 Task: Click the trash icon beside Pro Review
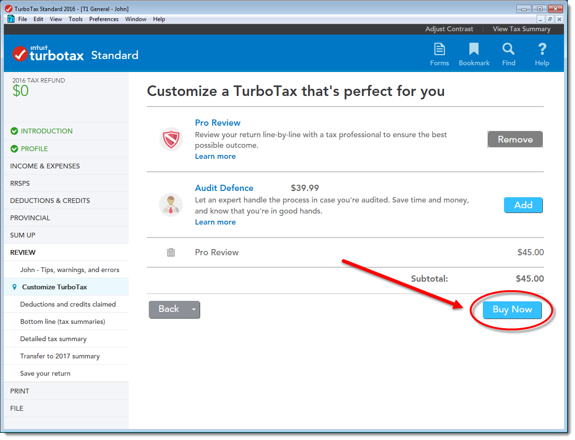(172, 253)
